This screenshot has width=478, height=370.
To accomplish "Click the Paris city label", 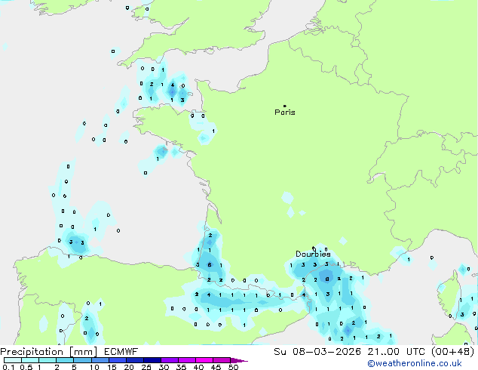I will coord(285,113).
